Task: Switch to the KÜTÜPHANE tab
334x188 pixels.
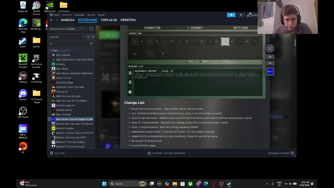Action: pos(88,20)
